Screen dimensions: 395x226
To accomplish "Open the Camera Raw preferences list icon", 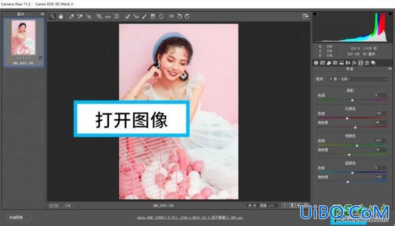I will click(x=171, y=16).
